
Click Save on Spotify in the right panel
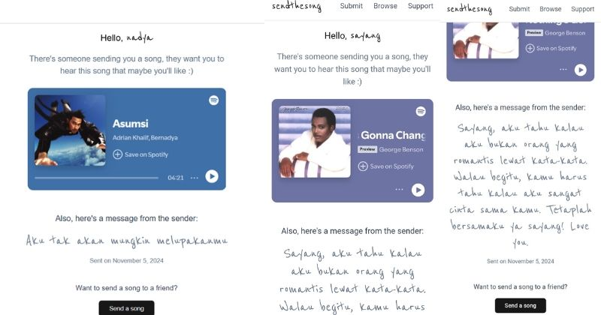(x=551, y=48)
